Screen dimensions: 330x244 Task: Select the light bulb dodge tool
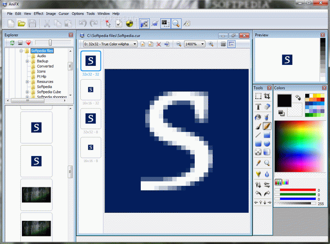(x=258, y=174)
